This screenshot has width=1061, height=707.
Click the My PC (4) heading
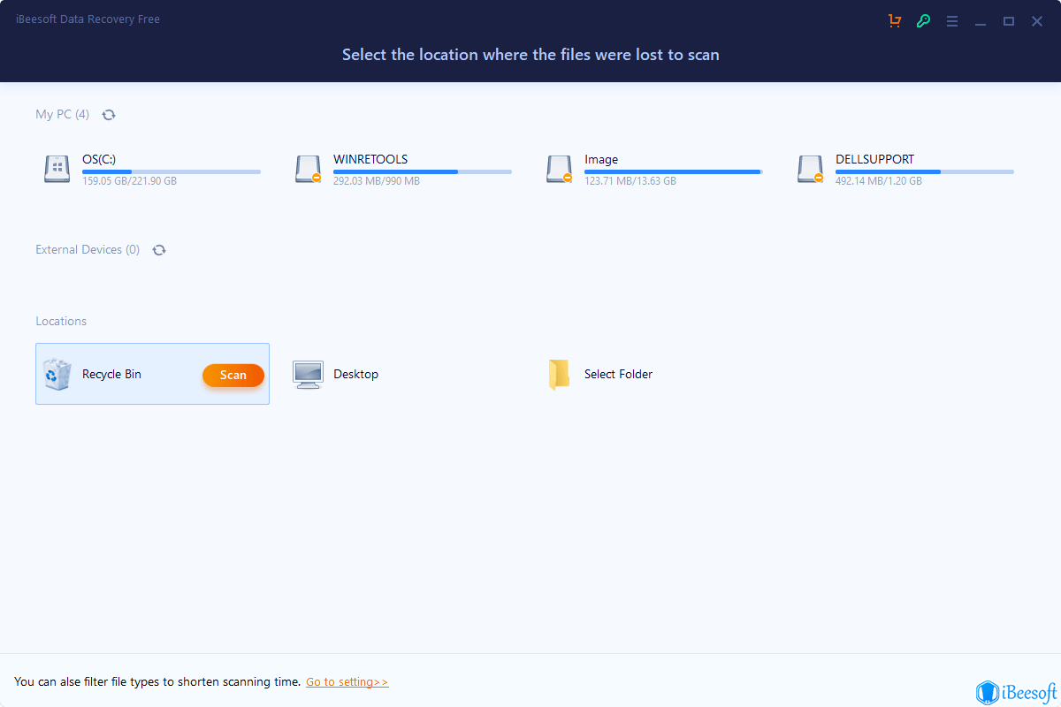click(62, 114)
